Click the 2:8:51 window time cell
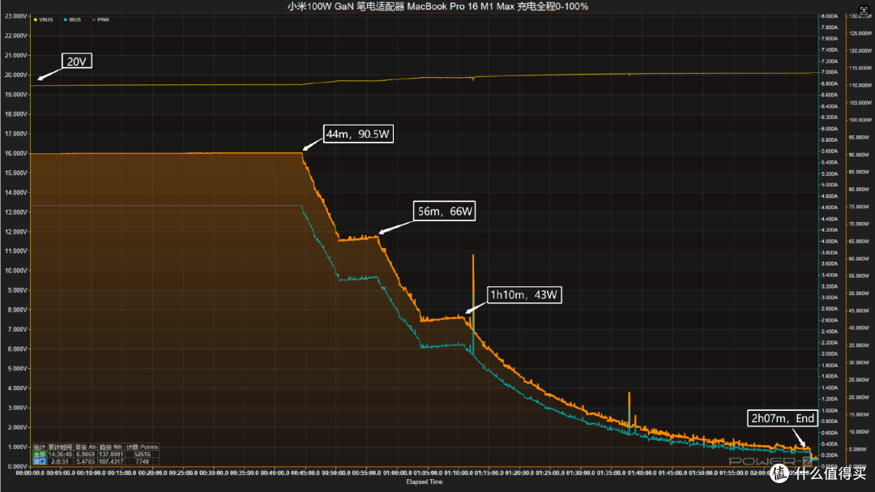The width and height of the screenshot is (875, 492). click(x=60, y=461)
